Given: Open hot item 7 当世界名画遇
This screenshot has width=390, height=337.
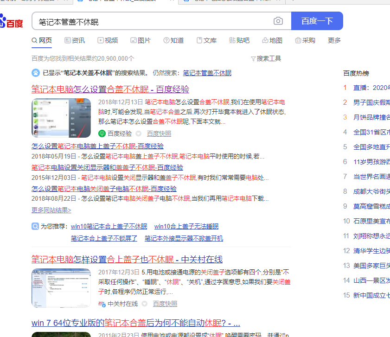Looking at the screenshot, I should click(x=371, y=177).
